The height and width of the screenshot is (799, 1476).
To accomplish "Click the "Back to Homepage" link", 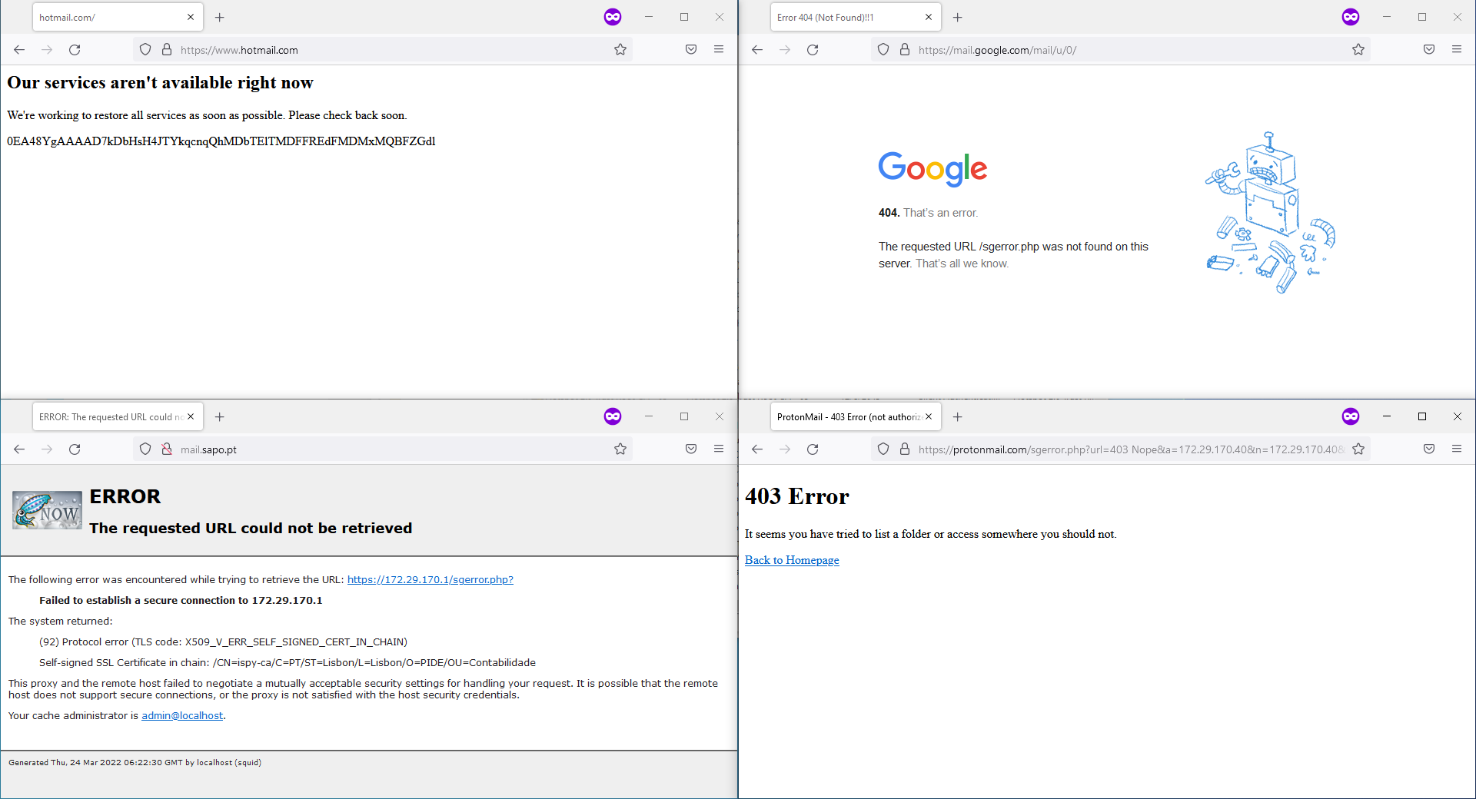I will [791, 560].
